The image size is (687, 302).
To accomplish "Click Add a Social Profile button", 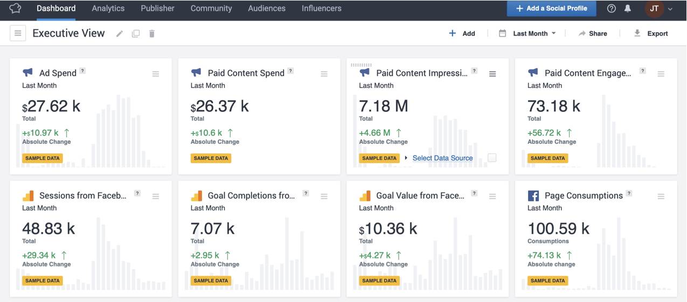I will (x=551, y=9).
